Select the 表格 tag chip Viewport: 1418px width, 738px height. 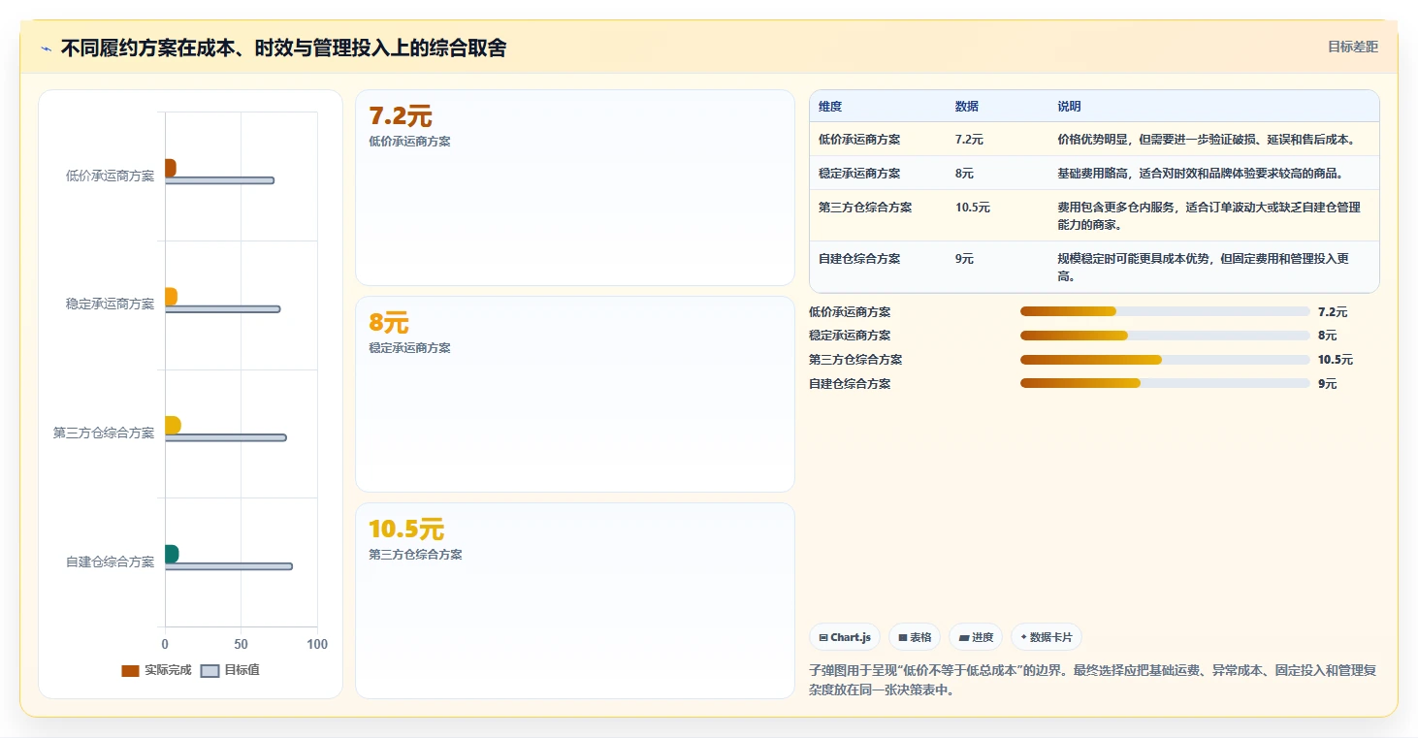tap(915, 637)
